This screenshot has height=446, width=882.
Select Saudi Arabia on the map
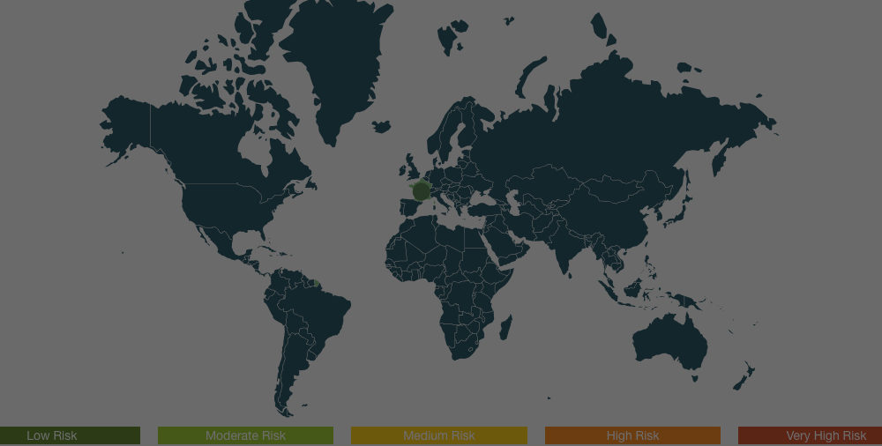(505, 236)
